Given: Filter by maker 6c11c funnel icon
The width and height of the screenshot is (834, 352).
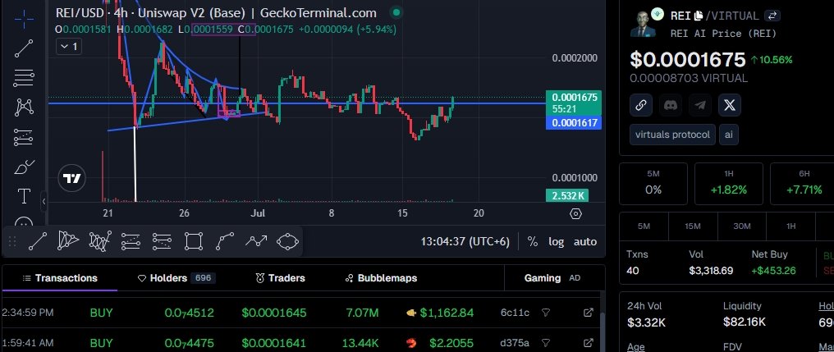Looking at the screenshot, I should coord(545,313).
